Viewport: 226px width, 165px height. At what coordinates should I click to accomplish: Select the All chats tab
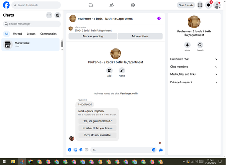[x=6, y=34]
